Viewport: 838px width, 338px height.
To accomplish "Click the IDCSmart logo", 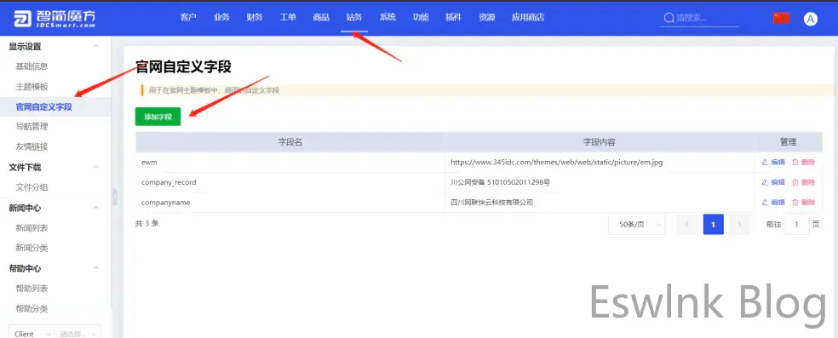I will pyautogui.click(x=55, y=19).
